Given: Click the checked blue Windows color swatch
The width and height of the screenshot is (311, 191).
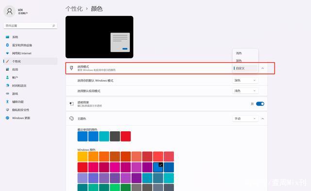Looking at the screenshot, I should tap(158, 167).
